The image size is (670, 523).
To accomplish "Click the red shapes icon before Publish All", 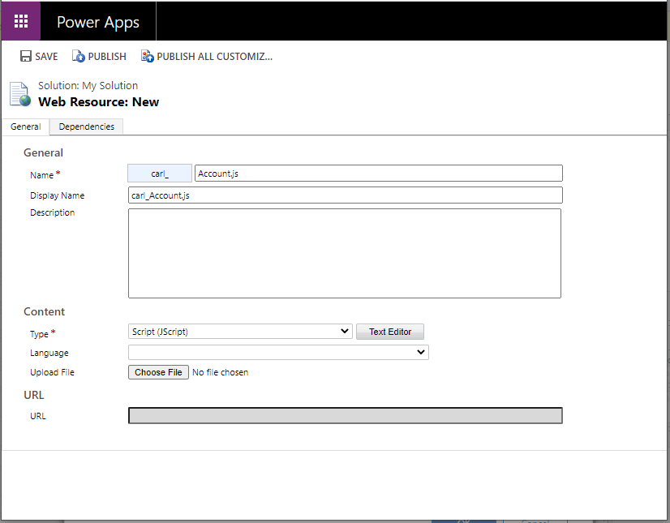I will click(x=148, y=56).
